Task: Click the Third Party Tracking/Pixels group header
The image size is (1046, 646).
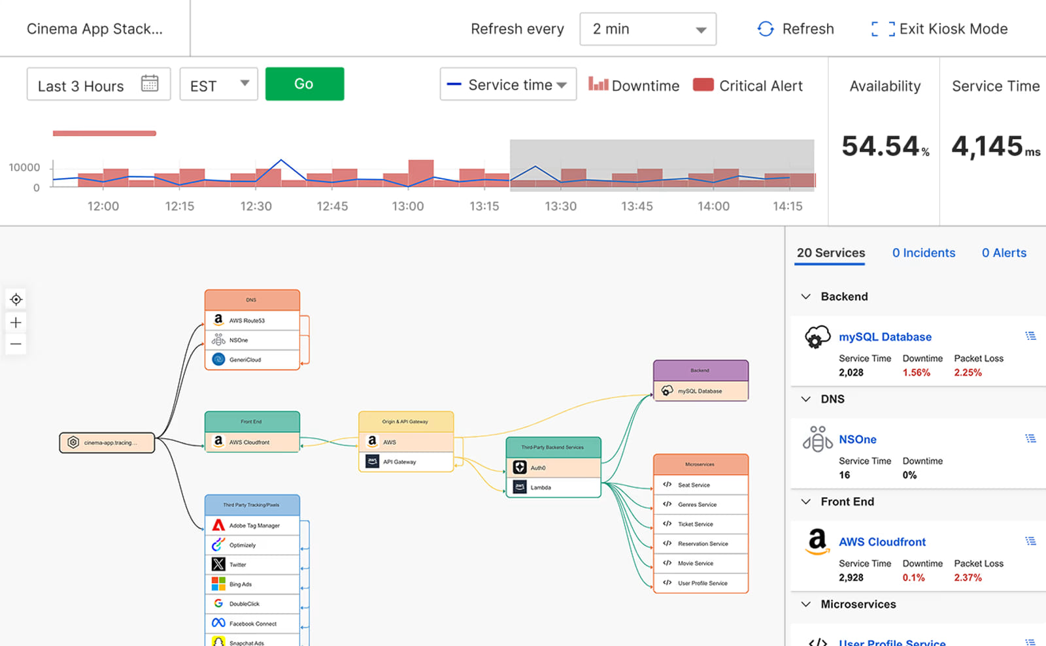Action: coord(252,505)
